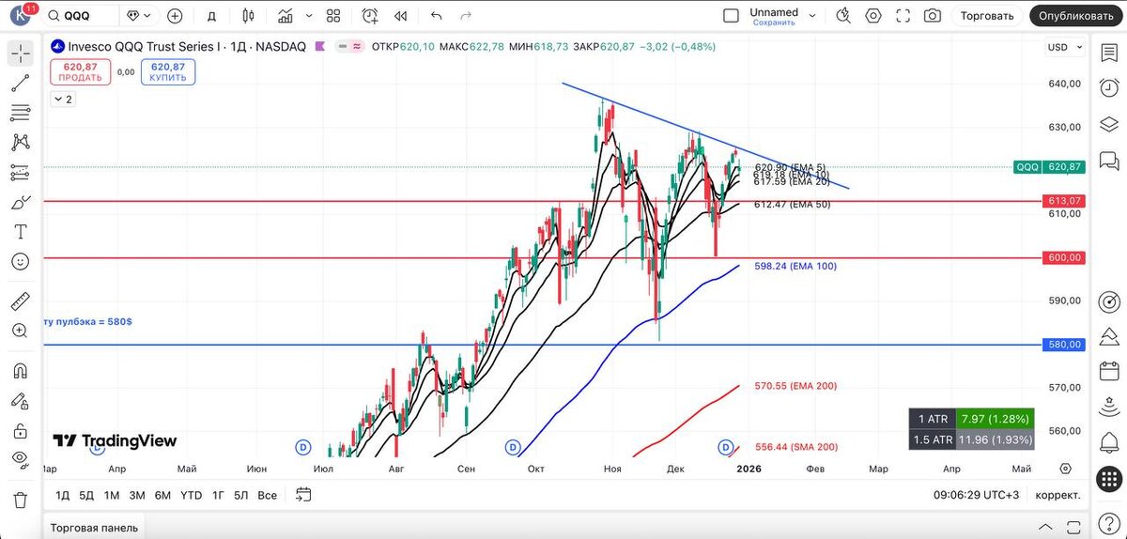
Task: Open the emoji icons tool
Action: coord(20,262)
